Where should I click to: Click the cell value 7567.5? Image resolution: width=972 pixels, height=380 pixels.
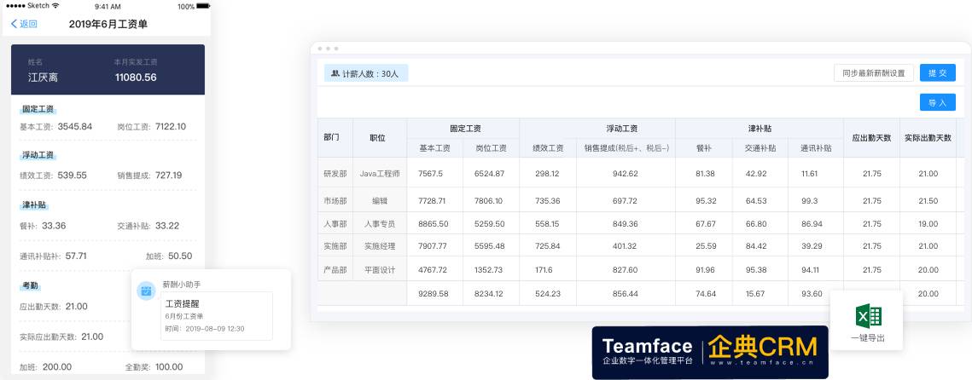(x=430, y=173)
